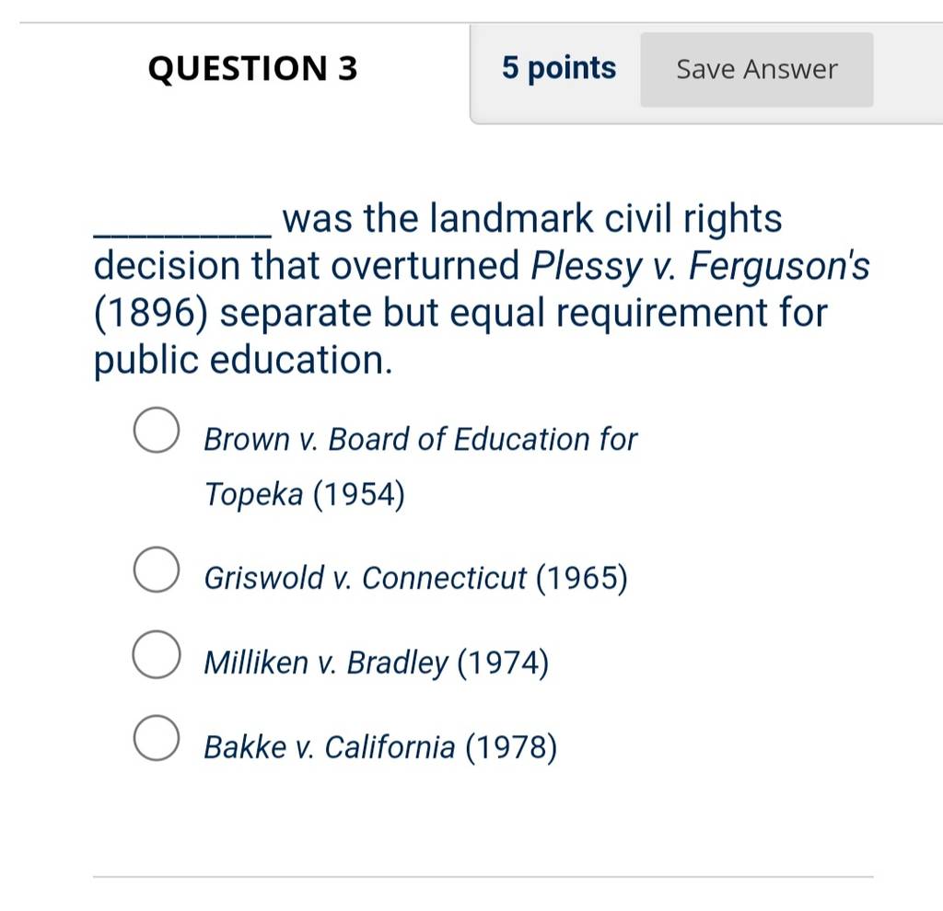Click the Bakke v. California (1978) answer label
This screenshot has height=911, width=943.
(380, 747)
